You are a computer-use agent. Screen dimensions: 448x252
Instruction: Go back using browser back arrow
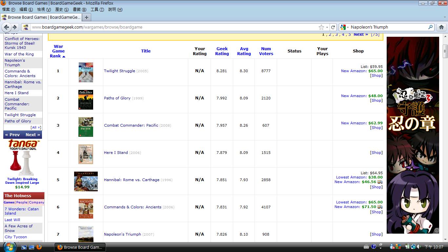tap(7, 27)
